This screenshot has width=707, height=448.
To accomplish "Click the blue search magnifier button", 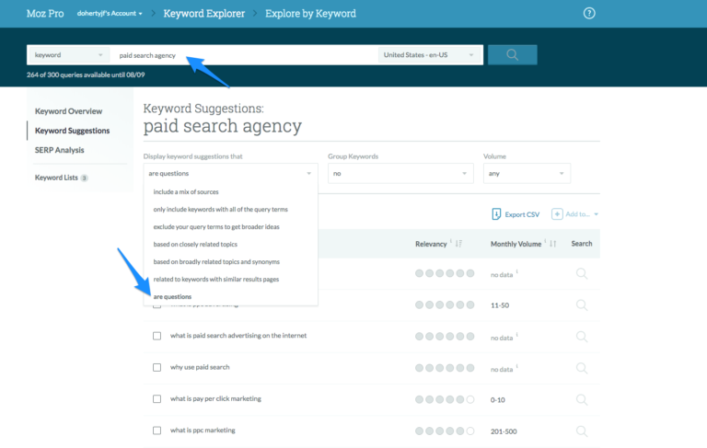I will [x=512, y=55].
